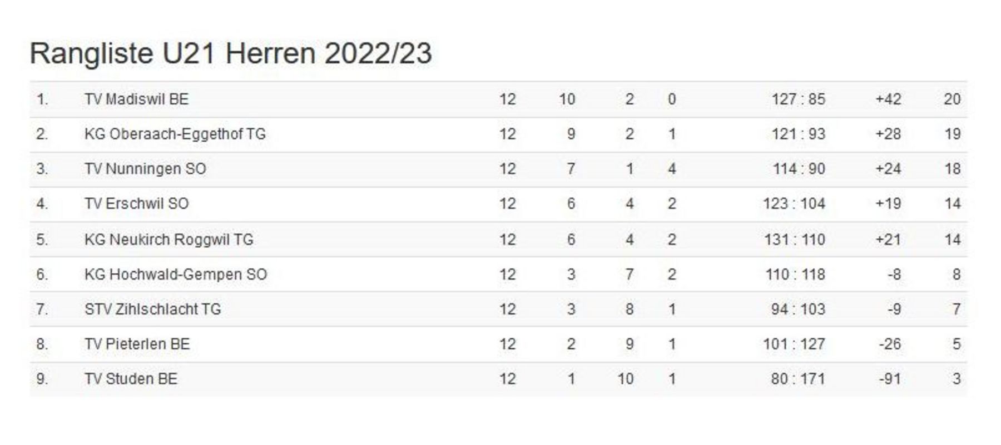Click rank number 9. in the table
The height and width of the screenshot is (445, 1001).
click(42, 379)
